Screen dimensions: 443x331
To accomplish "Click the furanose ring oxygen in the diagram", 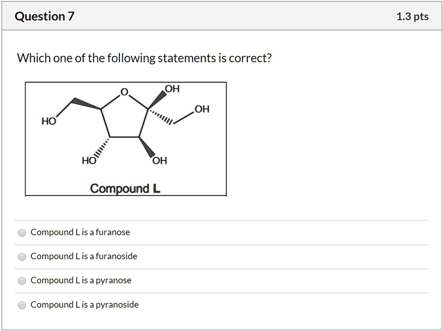I will tap(124, 92).
